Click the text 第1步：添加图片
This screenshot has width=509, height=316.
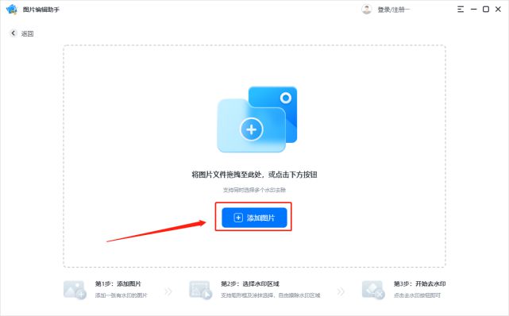tap(118, 284)
